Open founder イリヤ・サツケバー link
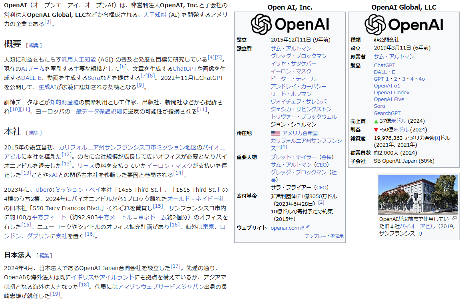Viewport: 462px width, 302px height. coord(293,64)
